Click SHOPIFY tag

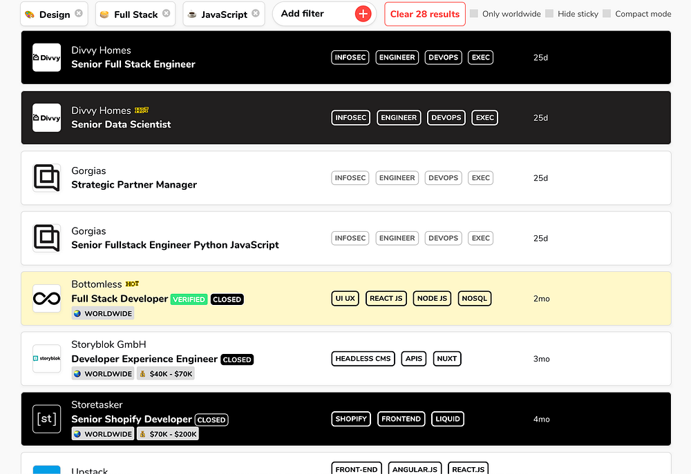(x=351, y=419)
